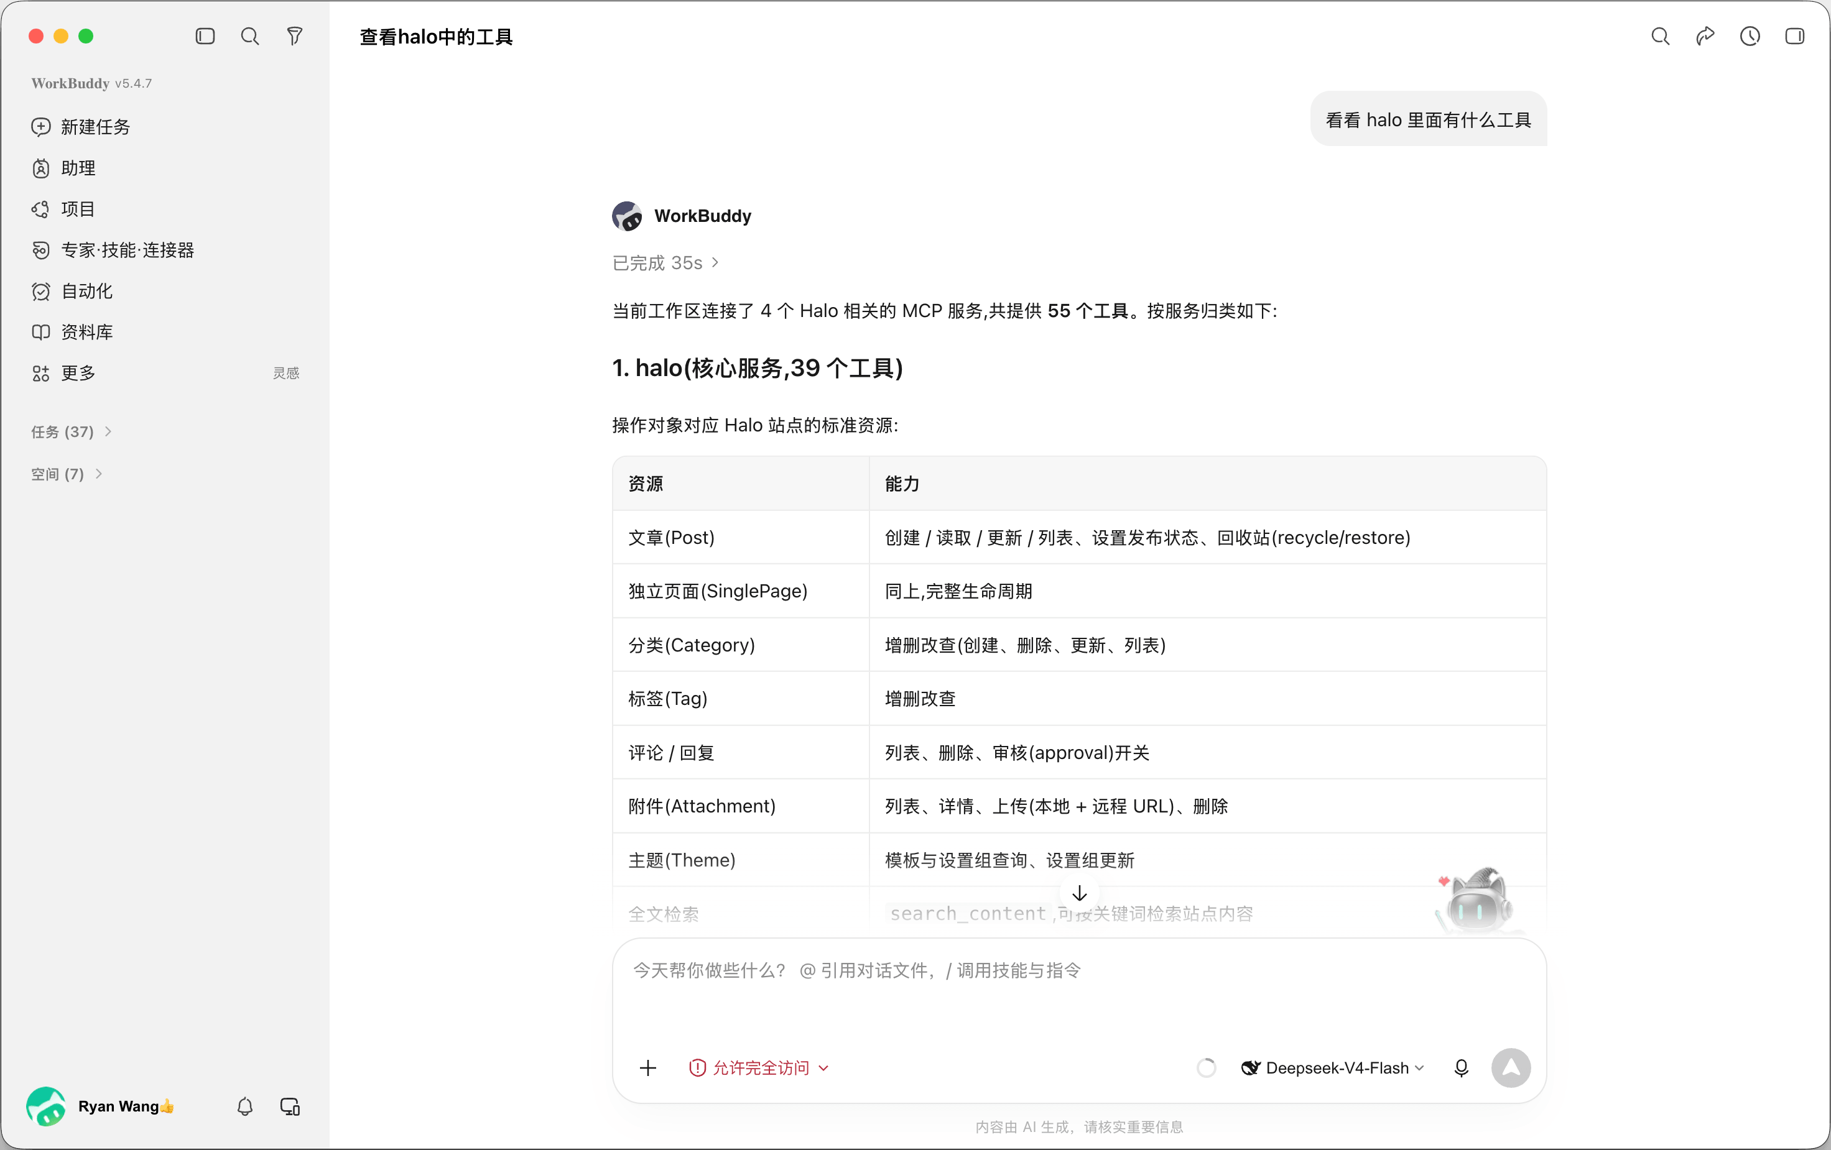Click the 增删改查 cell in Tag row
This screenshot has width=1831, height=1150.
click(1207, 699)
